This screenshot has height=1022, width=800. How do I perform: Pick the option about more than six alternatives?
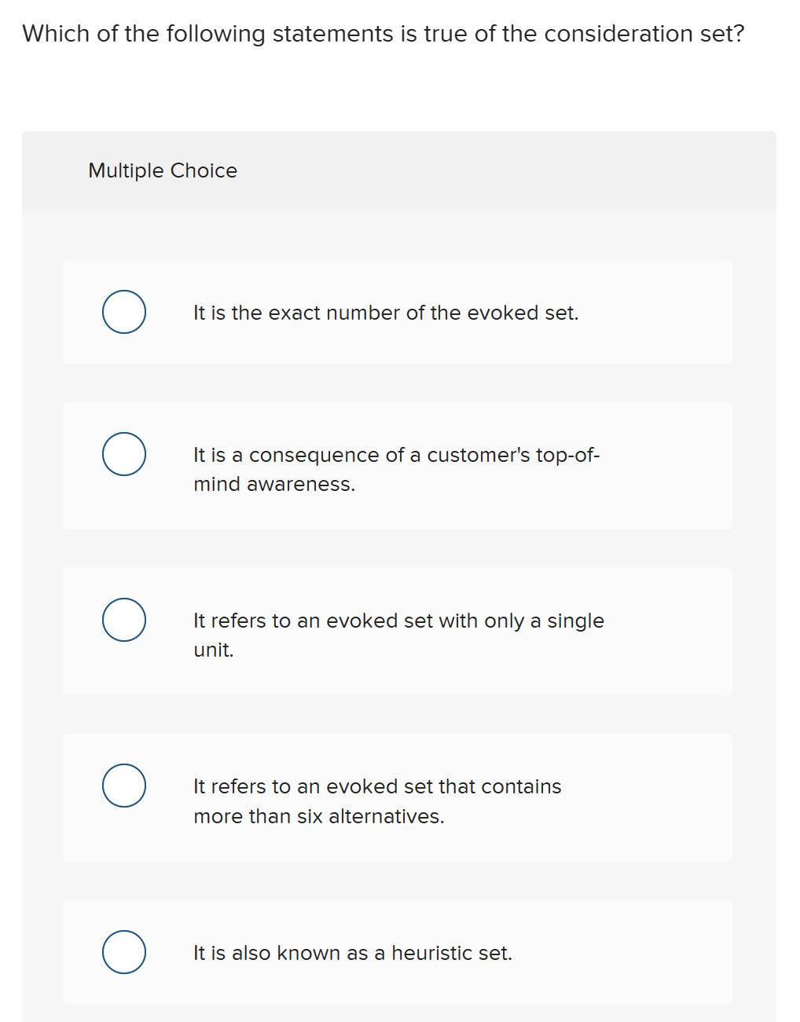point(123,785)
